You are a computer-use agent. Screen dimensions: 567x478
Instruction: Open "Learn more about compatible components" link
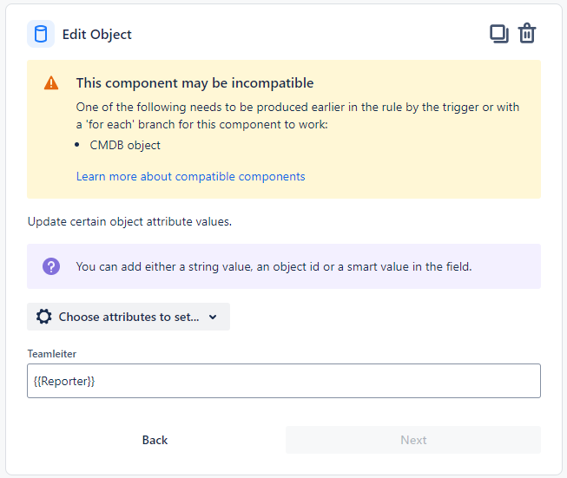pyautogui.click(x=190, y=176)
